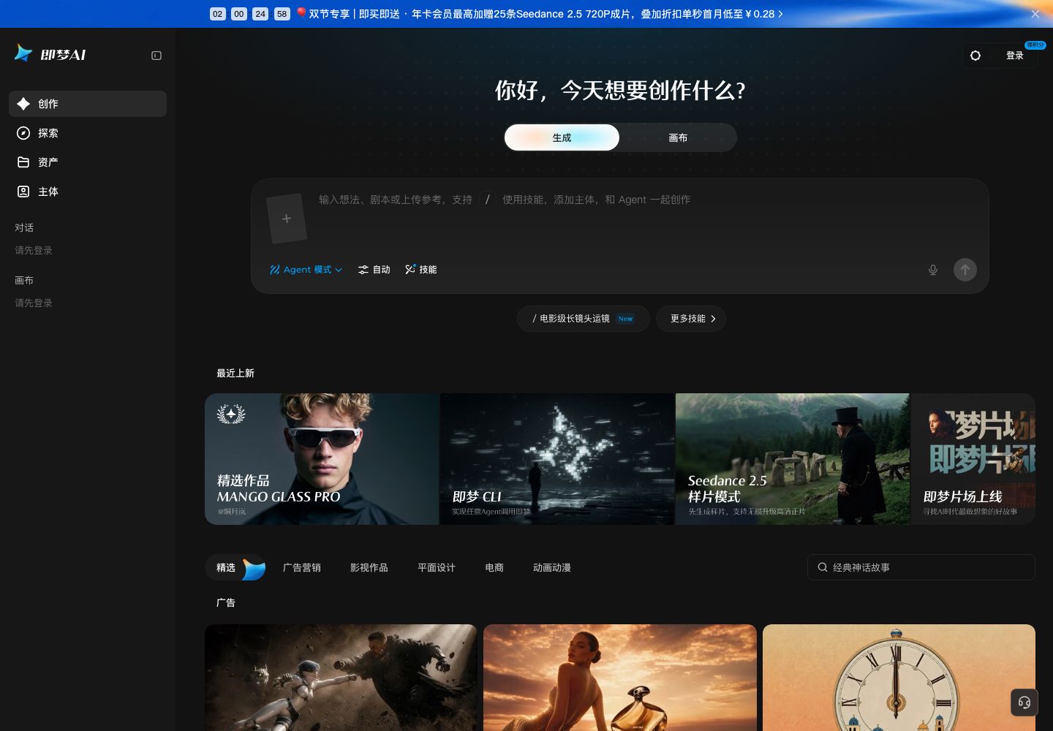1053x731 pixels.
Task: Click the search magnifier icon
Action: click(x=823, y=567)
